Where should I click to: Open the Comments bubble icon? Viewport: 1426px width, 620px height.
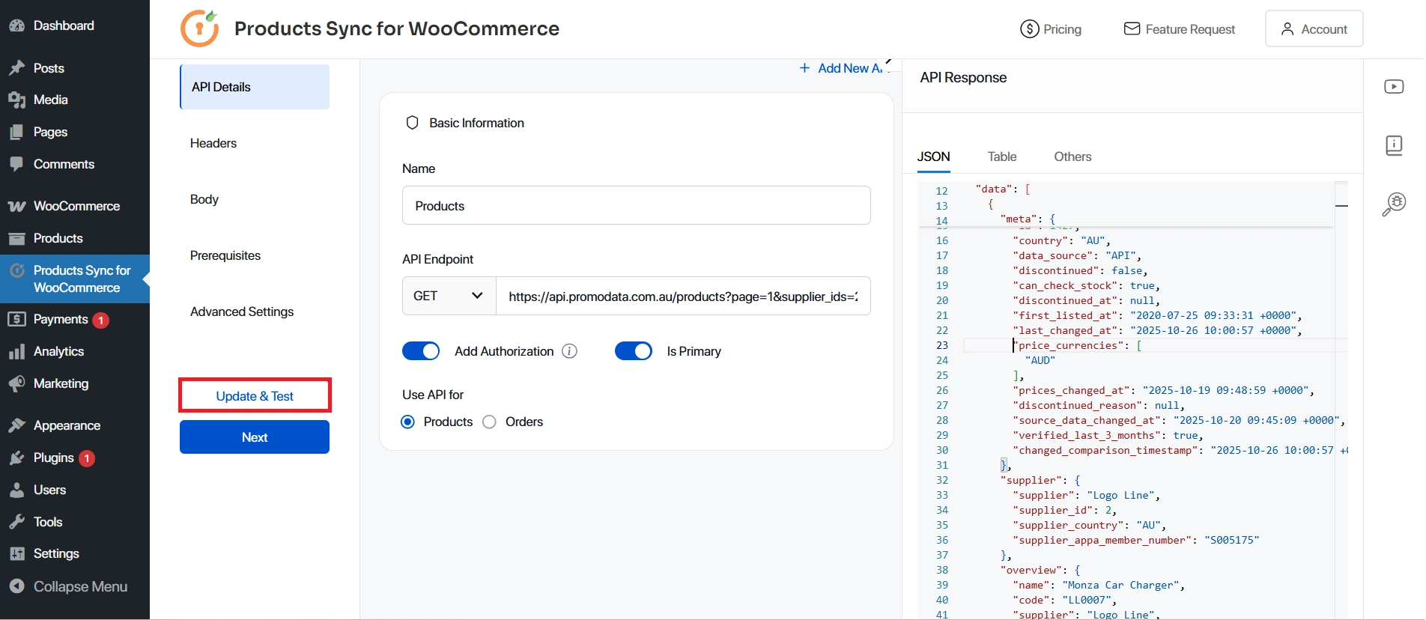[x=16, y=164]
